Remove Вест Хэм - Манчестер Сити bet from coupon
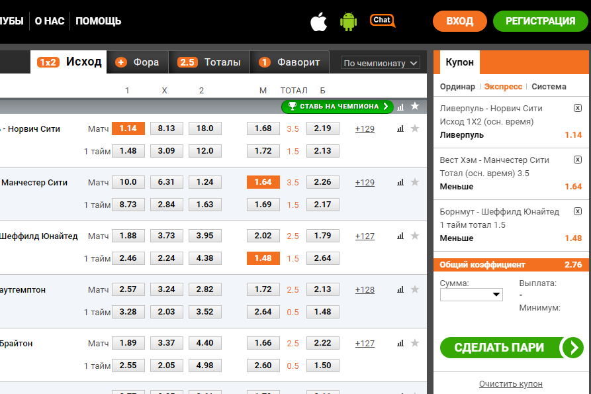This screenshot has width=591, height=394. click(x=577, y=160)
